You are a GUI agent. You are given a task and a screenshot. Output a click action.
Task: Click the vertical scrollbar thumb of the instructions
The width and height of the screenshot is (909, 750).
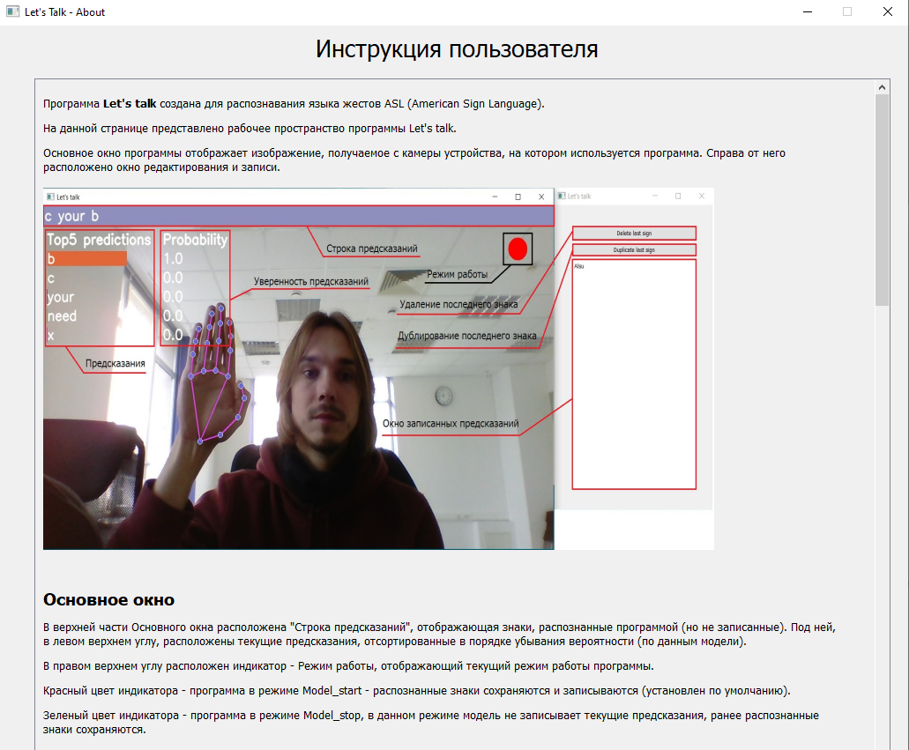point(882,200)
